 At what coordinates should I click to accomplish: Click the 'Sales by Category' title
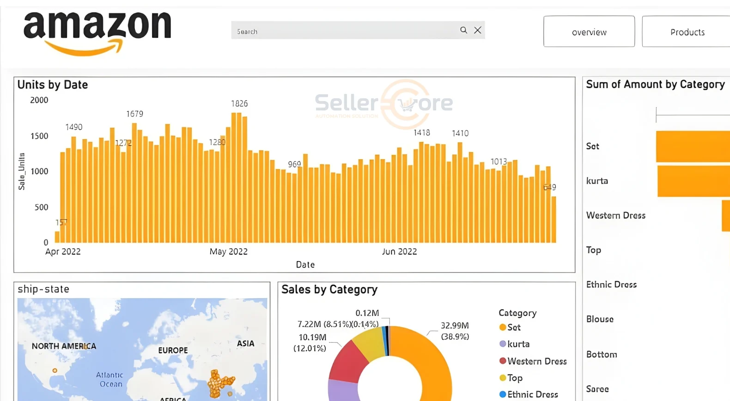pyautogui.click(x=329, y=290)
